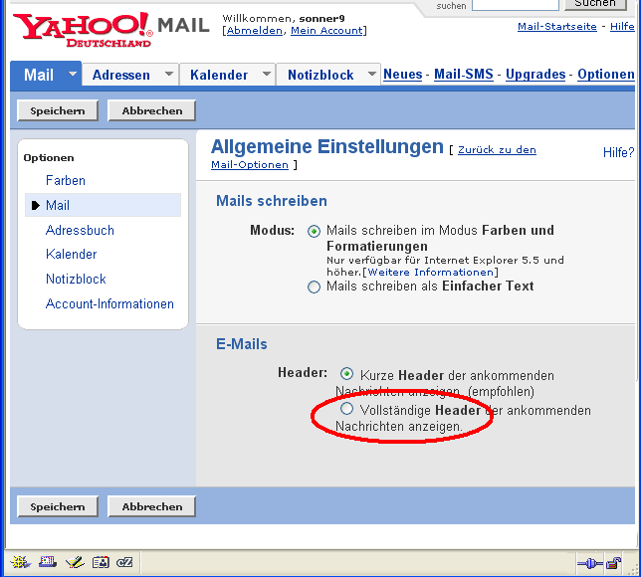641x577 pixels.
Task: Open the Neues link
Action: (403, 75)
